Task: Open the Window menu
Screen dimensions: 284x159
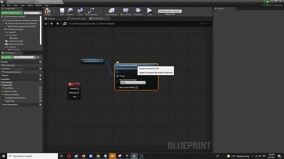Action: click(x=39, y=5)
